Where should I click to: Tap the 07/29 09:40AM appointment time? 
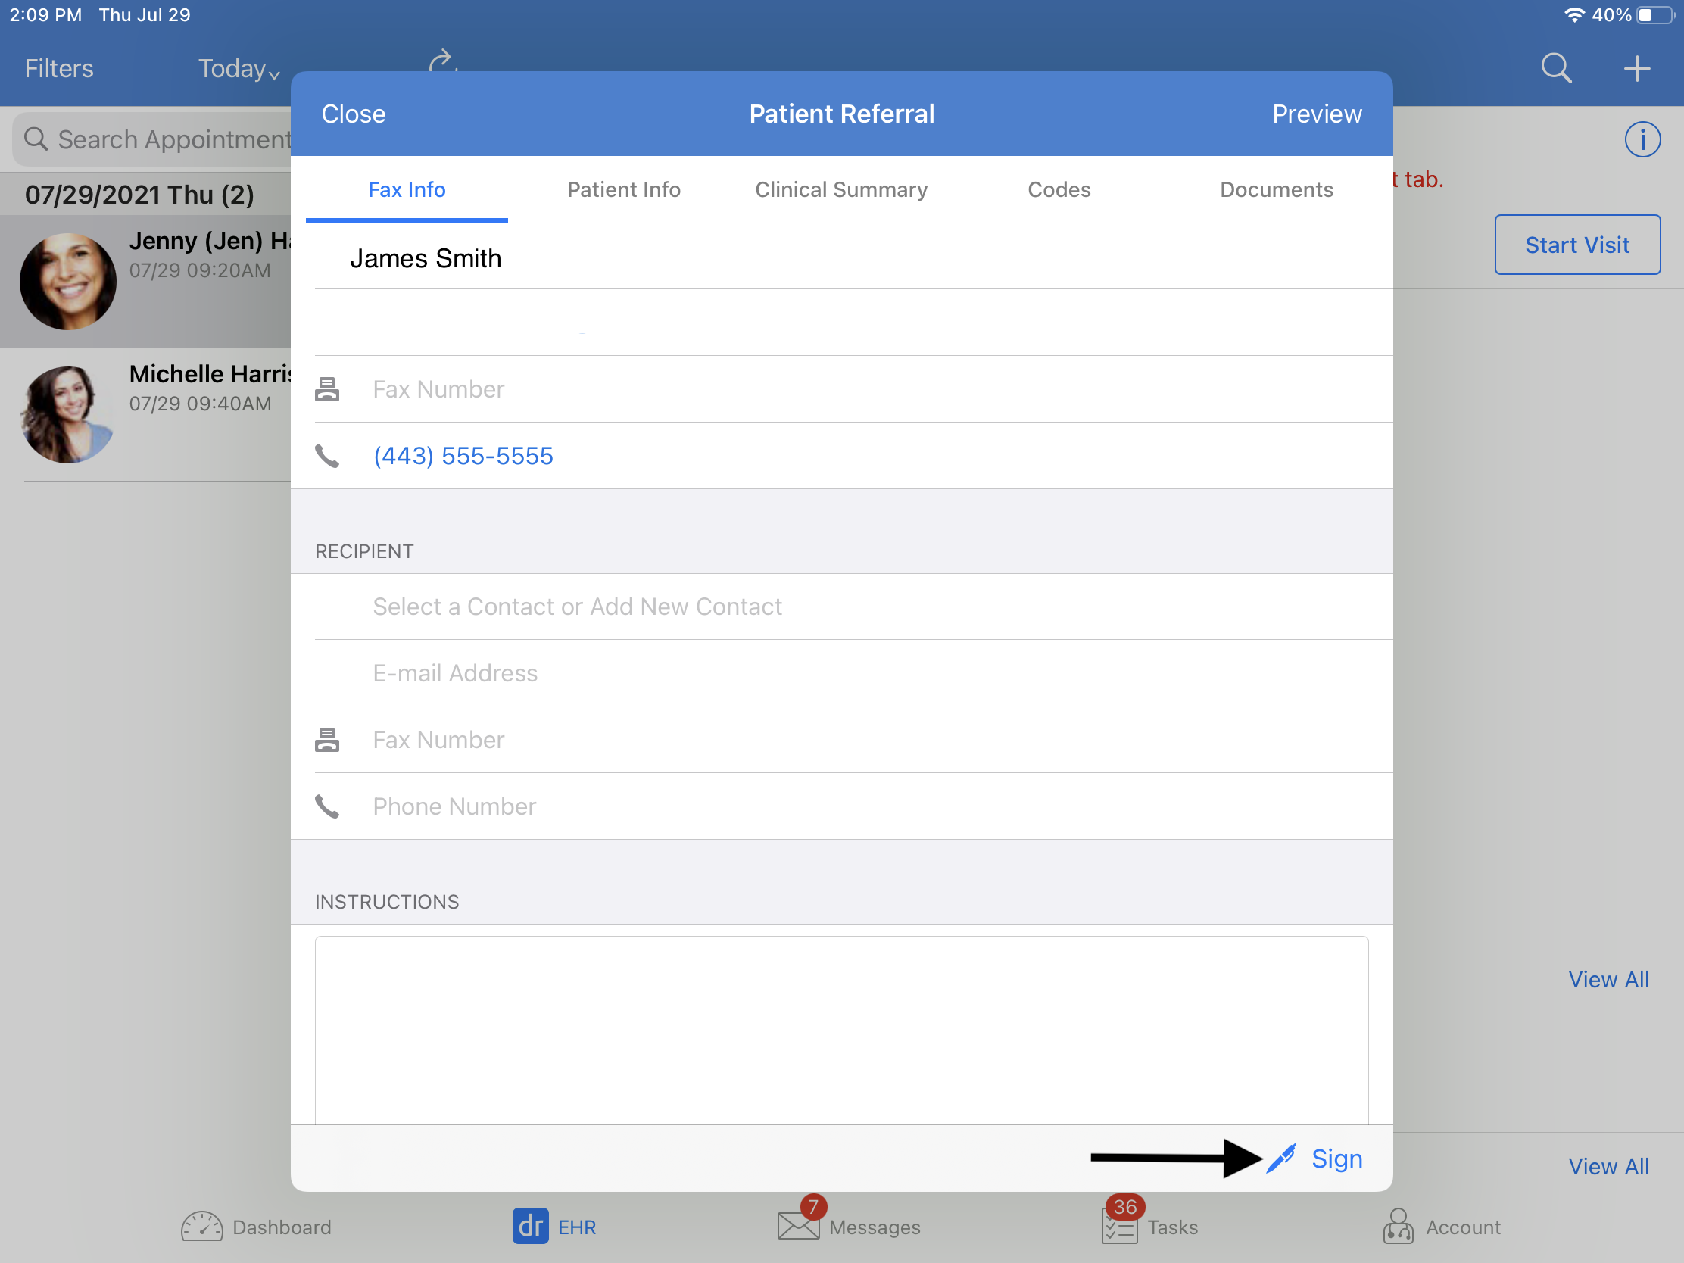(200, 404)
